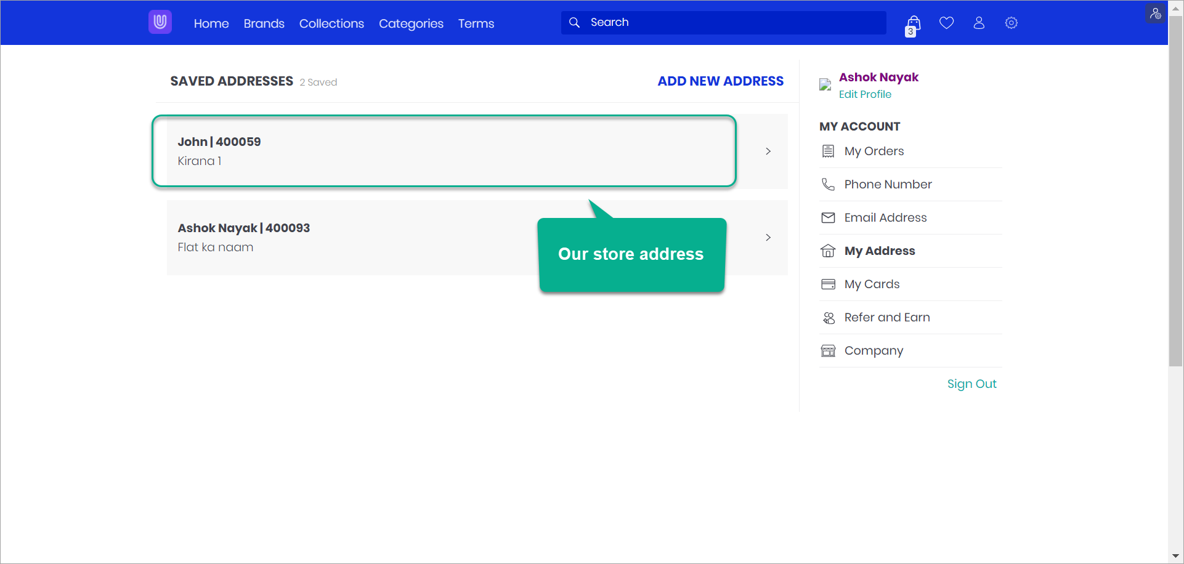Screen dimensions: 1184x564
Task: Go to the Home menu
Action: 211,23
